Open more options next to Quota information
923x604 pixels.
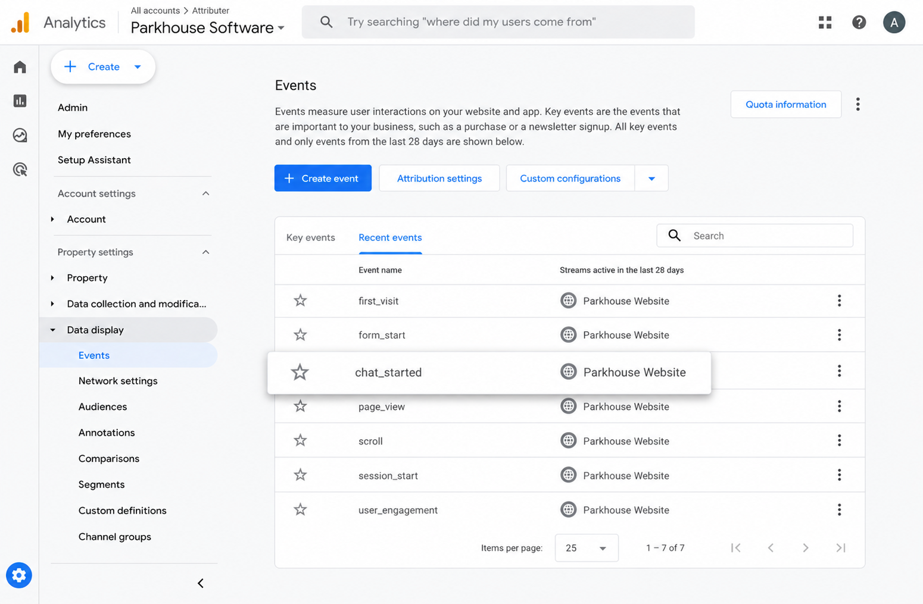pyautogui.click(x=857, y=105)
